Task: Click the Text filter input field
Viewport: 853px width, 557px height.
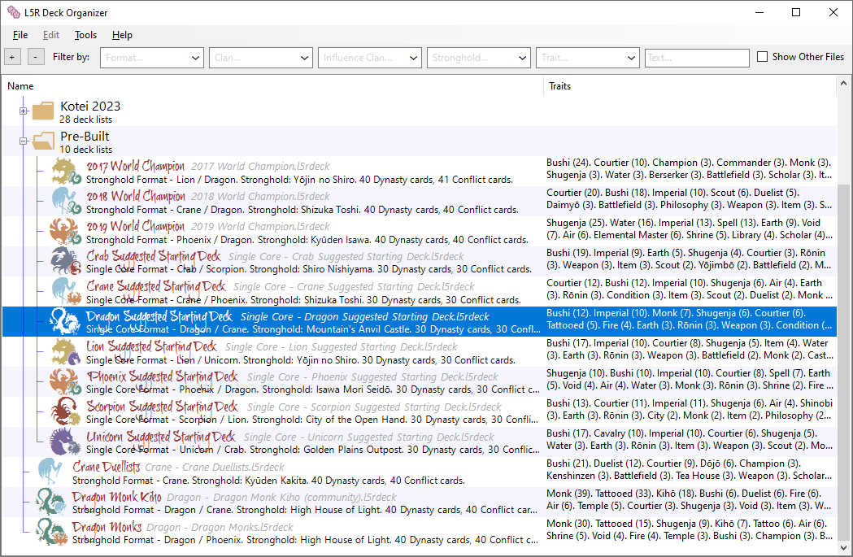Action: [x=696, y=58]
